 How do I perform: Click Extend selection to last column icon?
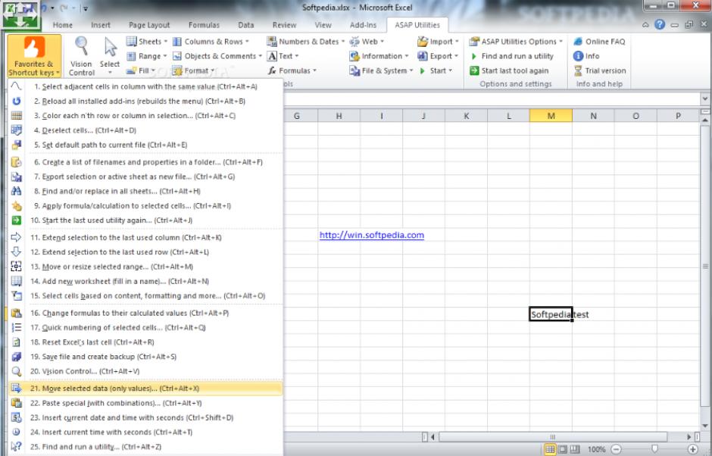(17, 237)
